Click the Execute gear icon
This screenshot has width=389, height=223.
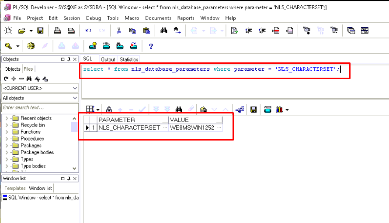(x=31, y=46)
